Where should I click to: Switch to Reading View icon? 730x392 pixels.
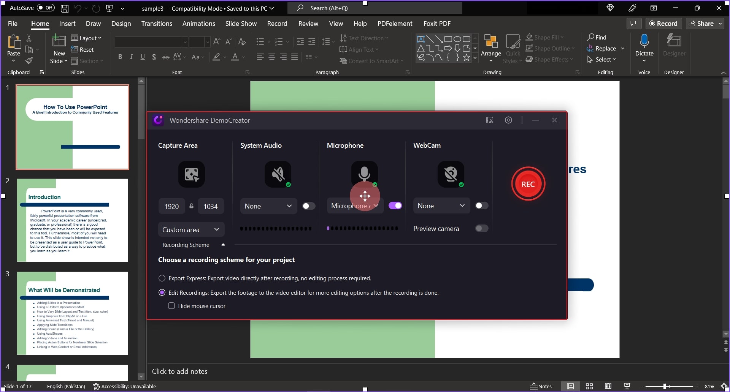click(608, 386)
